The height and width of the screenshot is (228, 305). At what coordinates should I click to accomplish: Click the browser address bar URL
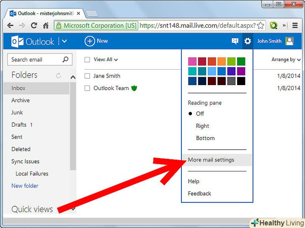197,26
